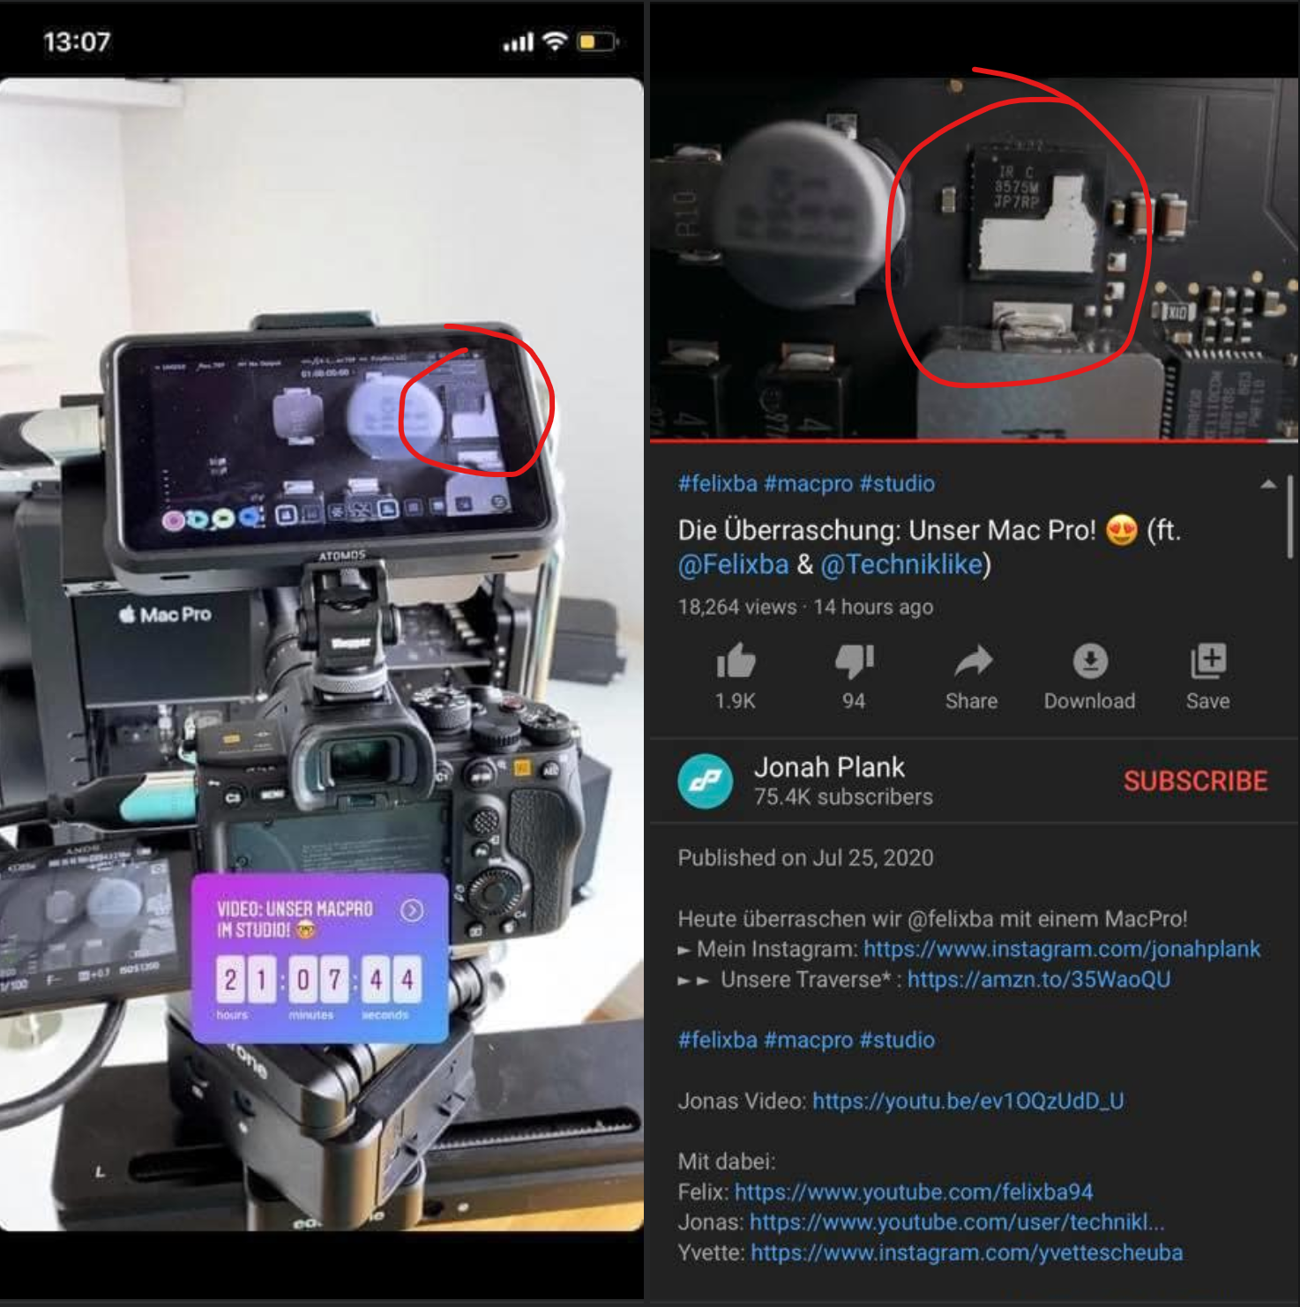This screenshot has width=1300, height=1307.
Task: Open the instagram.com/yvettescheuba link
Action: click(x=967, y=1253)
